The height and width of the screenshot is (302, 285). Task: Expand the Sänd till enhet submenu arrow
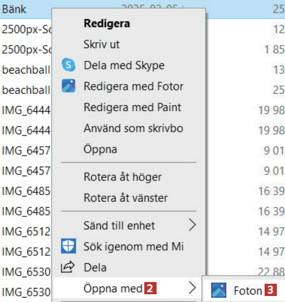(x=192, y=225)
